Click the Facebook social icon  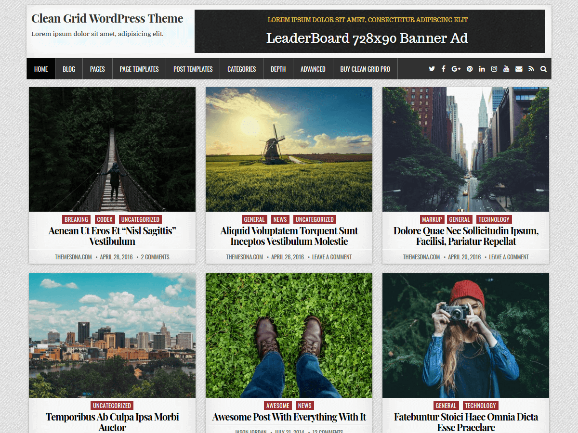click(444, 69)
